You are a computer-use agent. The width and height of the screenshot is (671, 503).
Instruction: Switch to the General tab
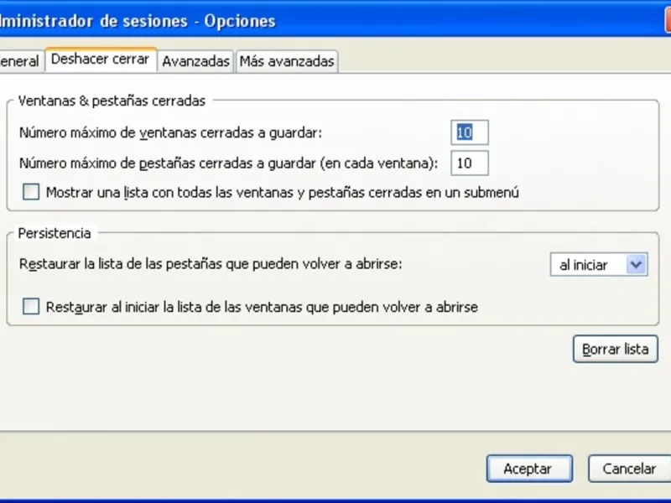pyautogui.click(x=20, y=61)
